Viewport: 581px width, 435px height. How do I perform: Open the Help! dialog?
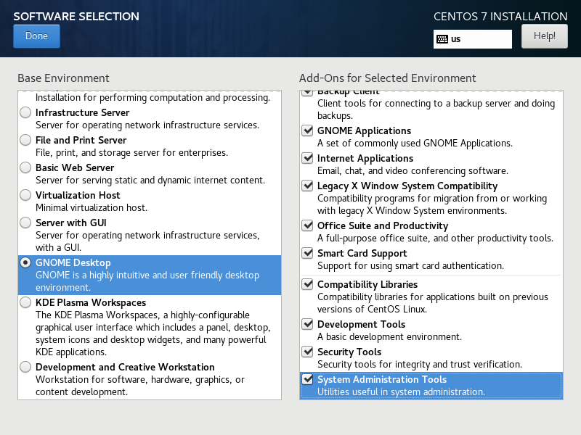(544, 36)
